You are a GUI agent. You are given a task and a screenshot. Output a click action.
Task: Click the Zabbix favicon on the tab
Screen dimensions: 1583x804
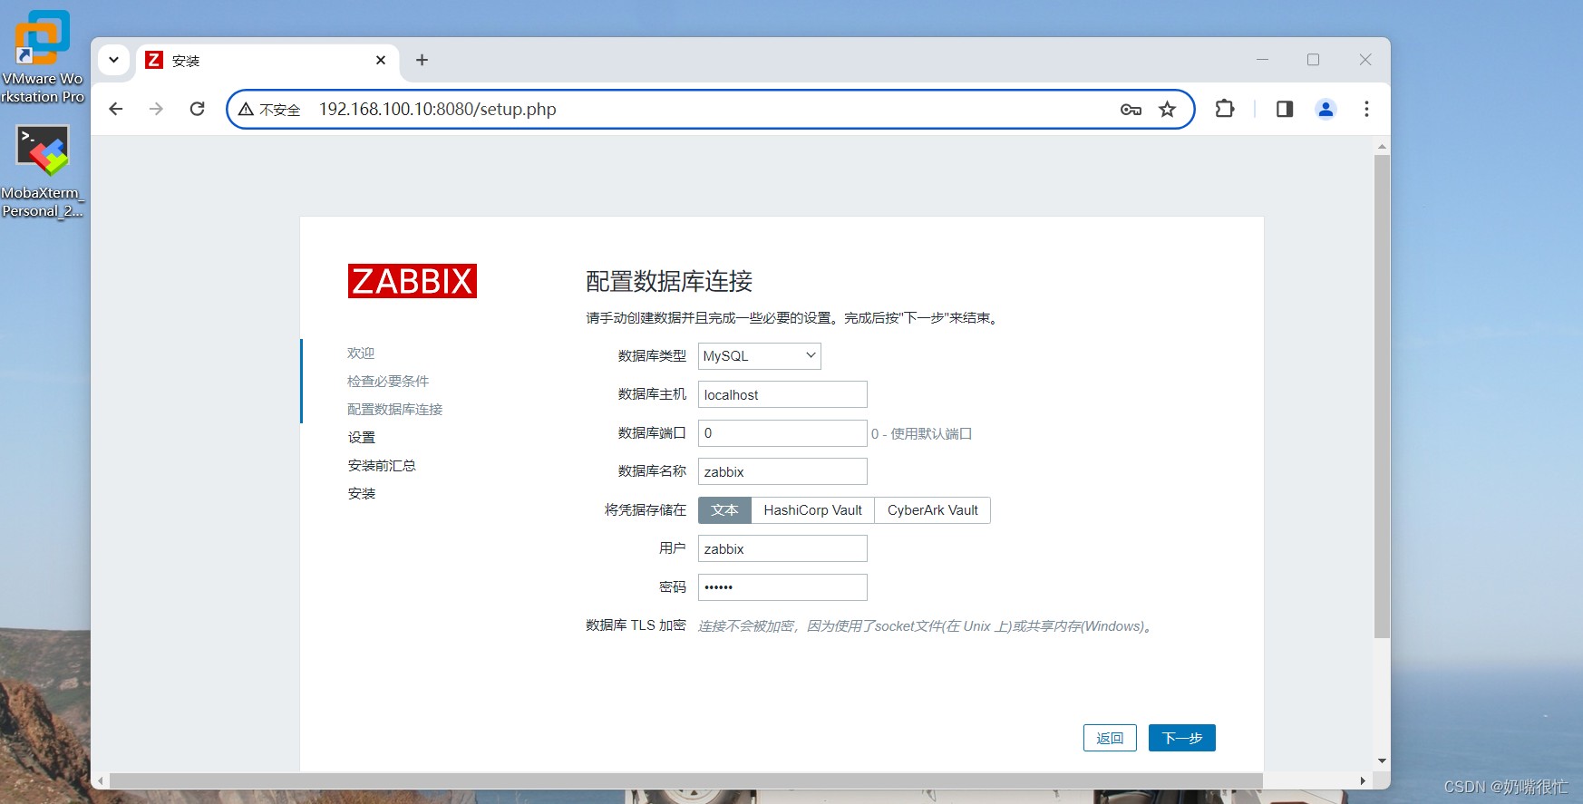tap(154, 60)
